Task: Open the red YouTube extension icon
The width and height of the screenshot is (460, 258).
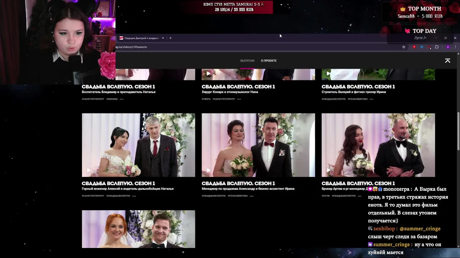Action: [x=414, y=47]
